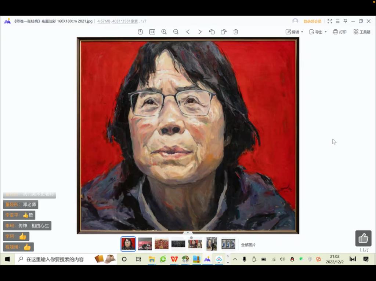Image resolution: width=376 pixels, height=281 pixels.
Task: Open the network tray icon
Action: click(x=273, y=259)
